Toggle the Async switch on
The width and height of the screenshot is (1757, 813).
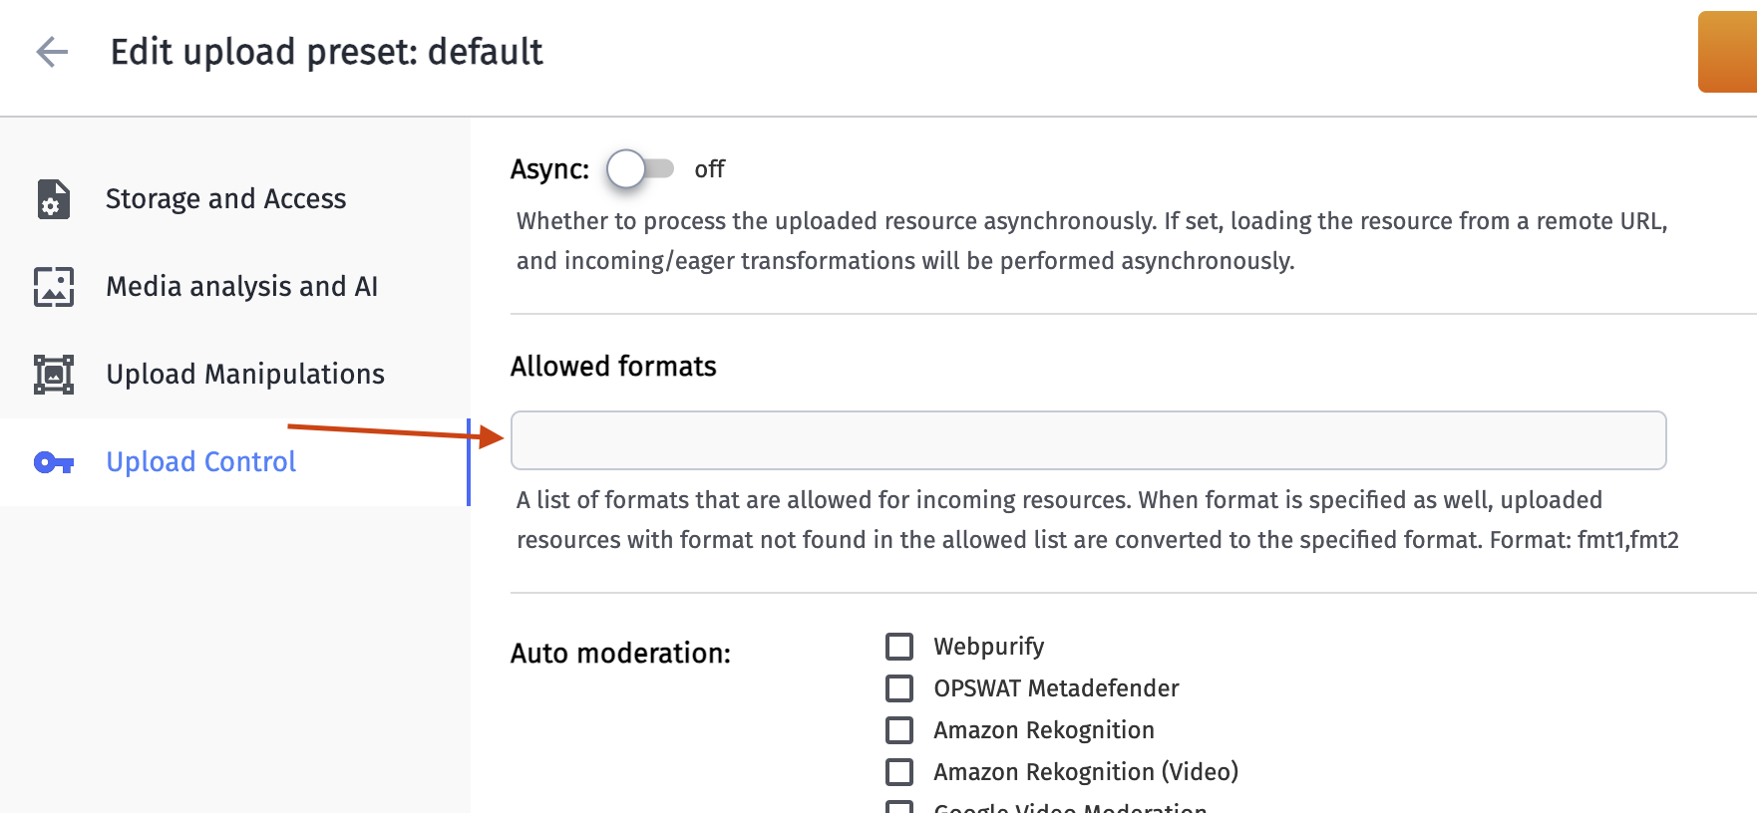(641, 169)
